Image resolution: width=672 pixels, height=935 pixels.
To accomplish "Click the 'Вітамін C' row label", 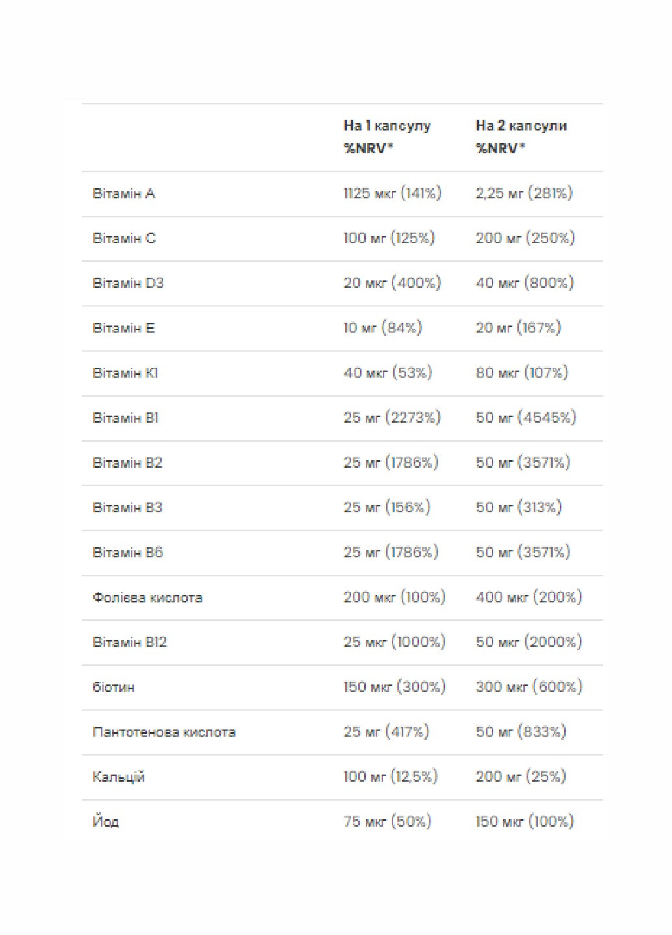I will [x=124, y=238].
